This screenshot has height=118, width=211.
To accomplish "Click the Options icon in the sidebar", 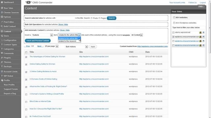I will click(2, 17).
